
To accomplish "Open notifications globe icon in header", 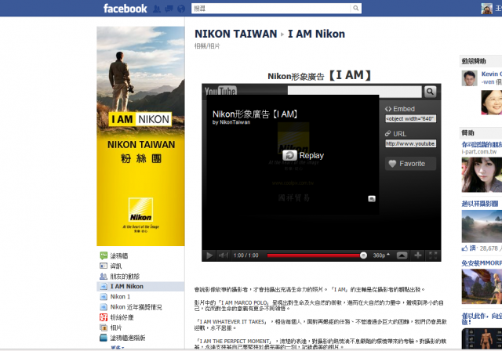I will click(x=181, y=9).
